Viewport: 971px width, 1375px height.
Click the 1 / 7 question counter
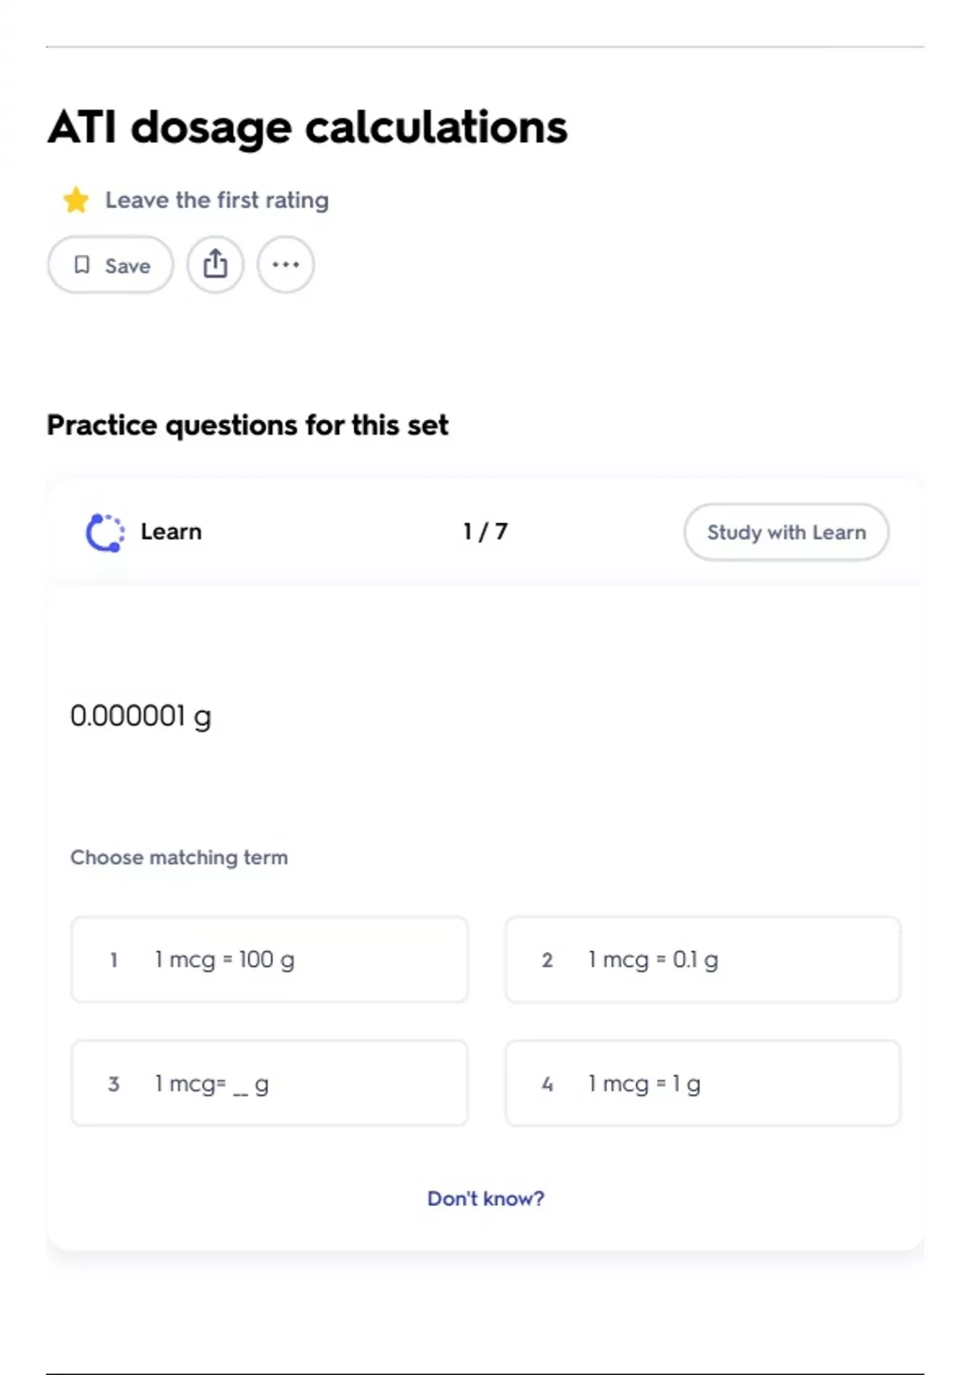[x=485, y=531]
